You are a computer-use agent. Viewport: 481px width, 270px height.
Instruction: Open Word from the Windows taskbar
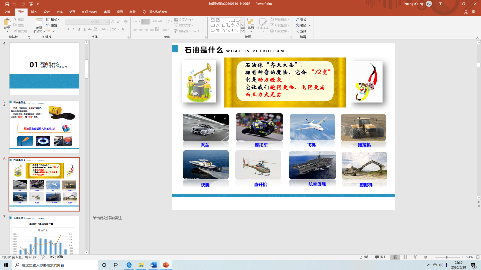coord(153,265)
